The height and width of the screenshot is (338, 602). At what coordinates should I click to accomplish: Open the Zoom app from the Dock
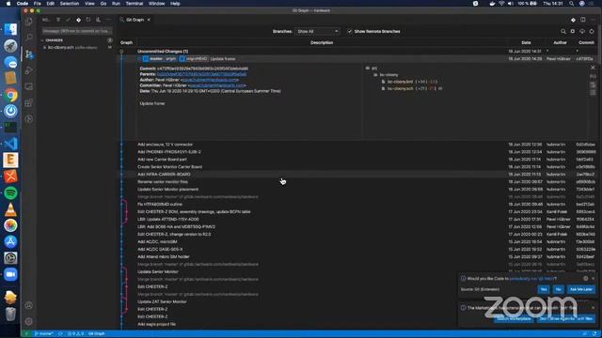coord(10,274)
